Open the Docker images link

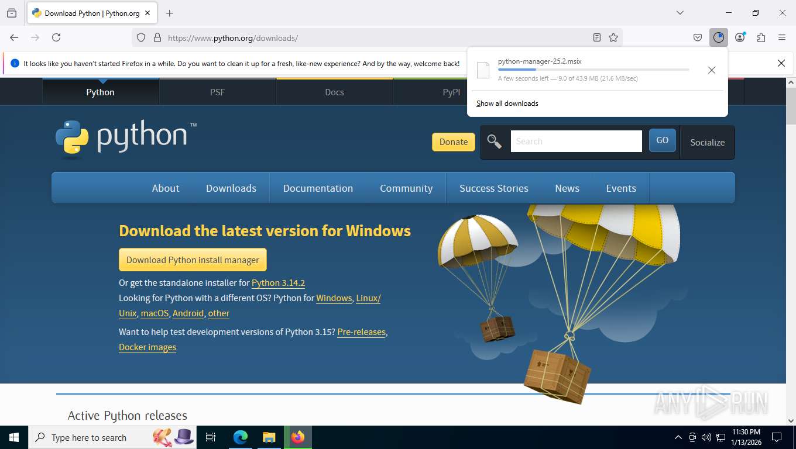point(147,347)
